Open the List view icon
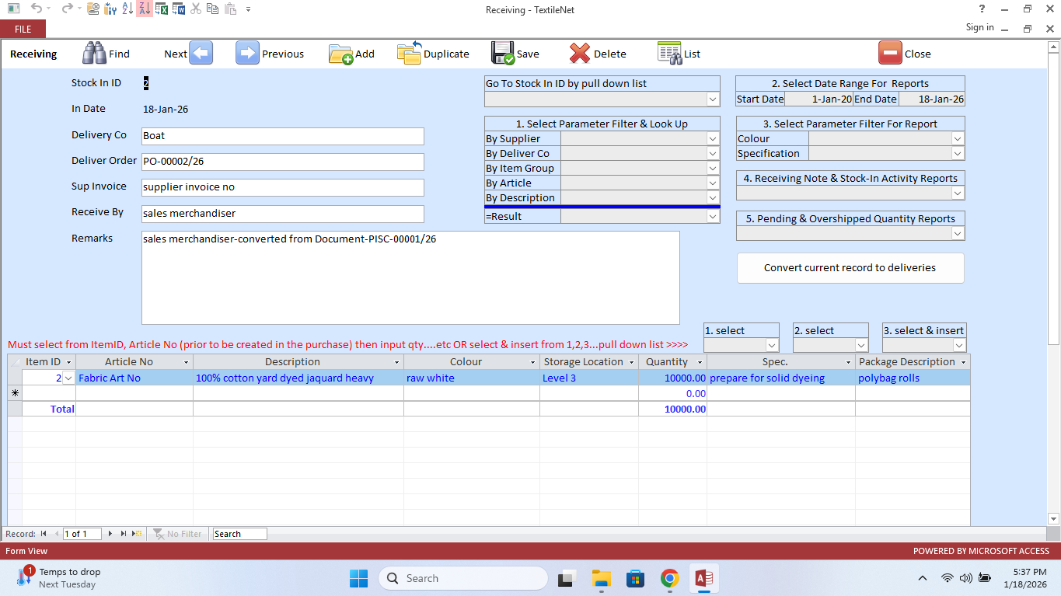 669,54
